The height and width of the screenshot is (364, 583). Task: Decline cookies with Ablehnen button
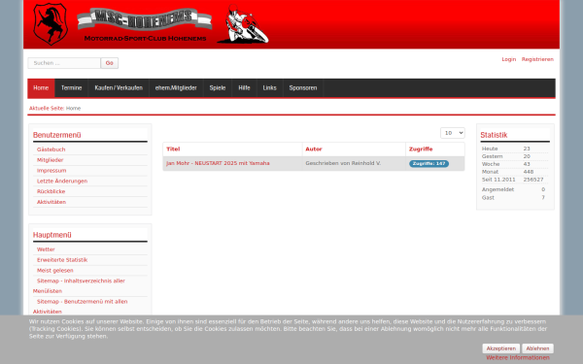537,348
